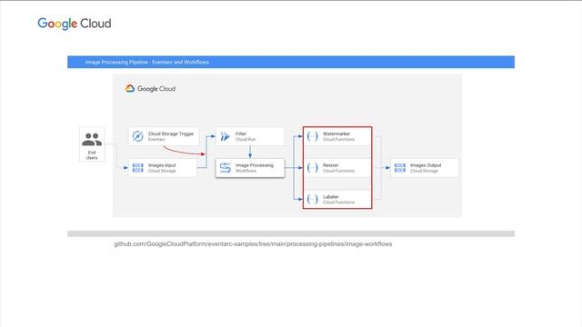582x327 pixels.
Task: Click the Images Output Cloud Storage icon
Action: tap(400, 167)
